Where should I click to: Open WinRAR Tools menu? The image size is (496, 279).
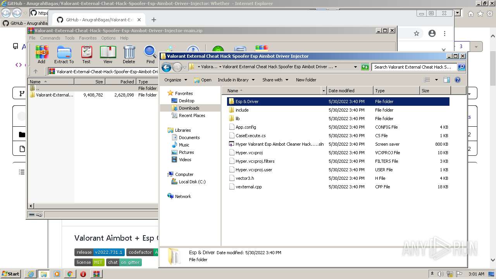point(70,38)
